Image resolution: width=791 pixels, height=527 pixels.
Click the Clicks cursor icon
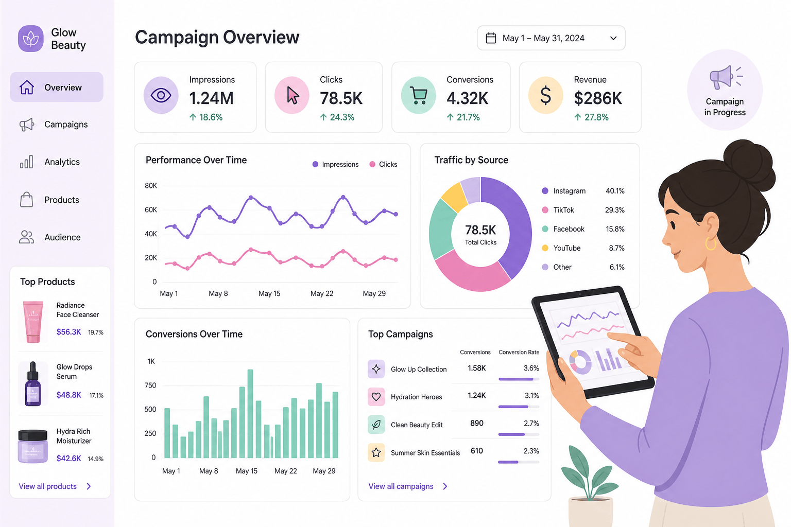(x=292, y=95)
